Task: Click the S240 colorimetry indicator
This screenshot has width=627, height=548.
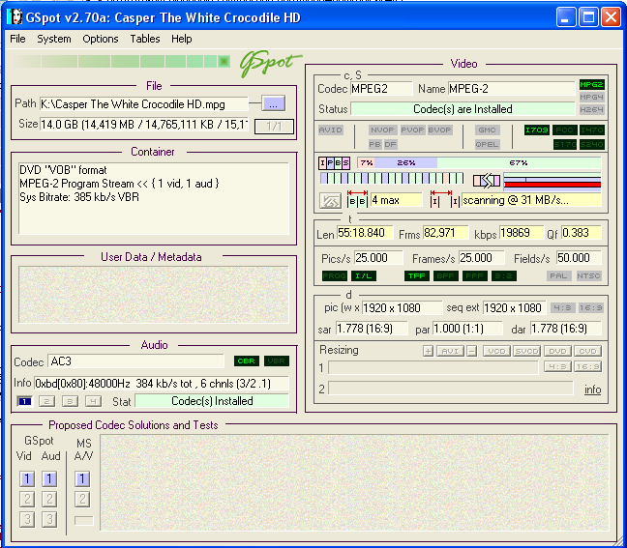Action: 592,144
